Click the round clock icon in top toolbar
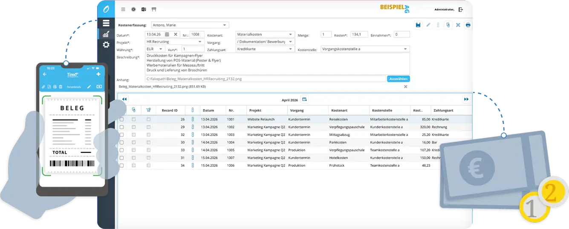The height and width of the screenshot is (229, 569). coord(133,9)
